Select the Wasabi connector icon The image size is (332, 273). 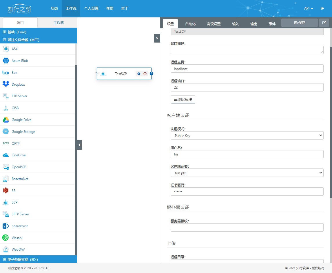pyautogui.click(x=6, y=238)
